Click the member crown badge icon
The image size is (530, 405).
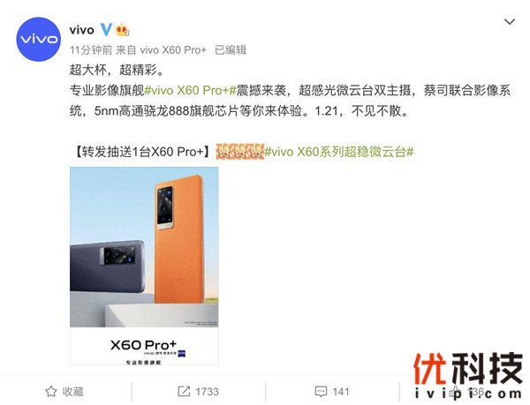tap(123, 30)
